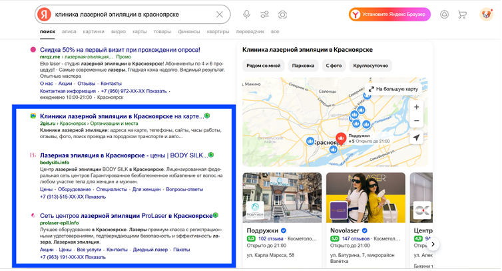This screenshot has width=502, height=271.
Task: Select red Подружки map pin
Action: click(x=341, y=139)
